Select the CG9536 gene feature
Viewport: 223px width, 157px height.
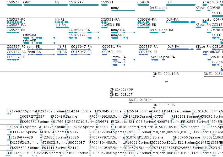[x=143, y=5]
